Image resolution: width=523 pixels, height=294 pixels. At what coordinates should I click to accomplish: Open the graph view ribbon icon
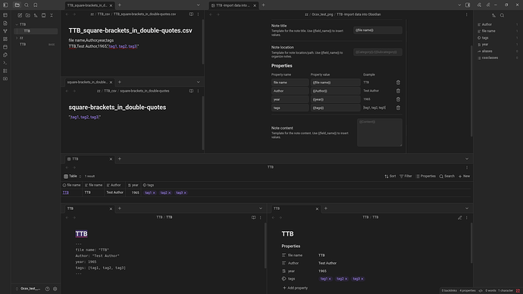tap(5, 31)
